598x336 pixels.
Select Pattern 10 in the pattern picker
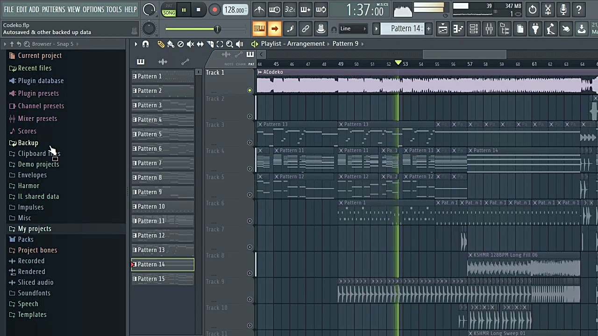point(163,207)
